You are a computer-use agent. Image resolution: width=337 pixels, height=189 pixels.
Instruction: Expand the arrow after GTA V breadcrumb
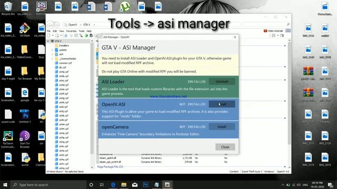(x=94, y=25)
